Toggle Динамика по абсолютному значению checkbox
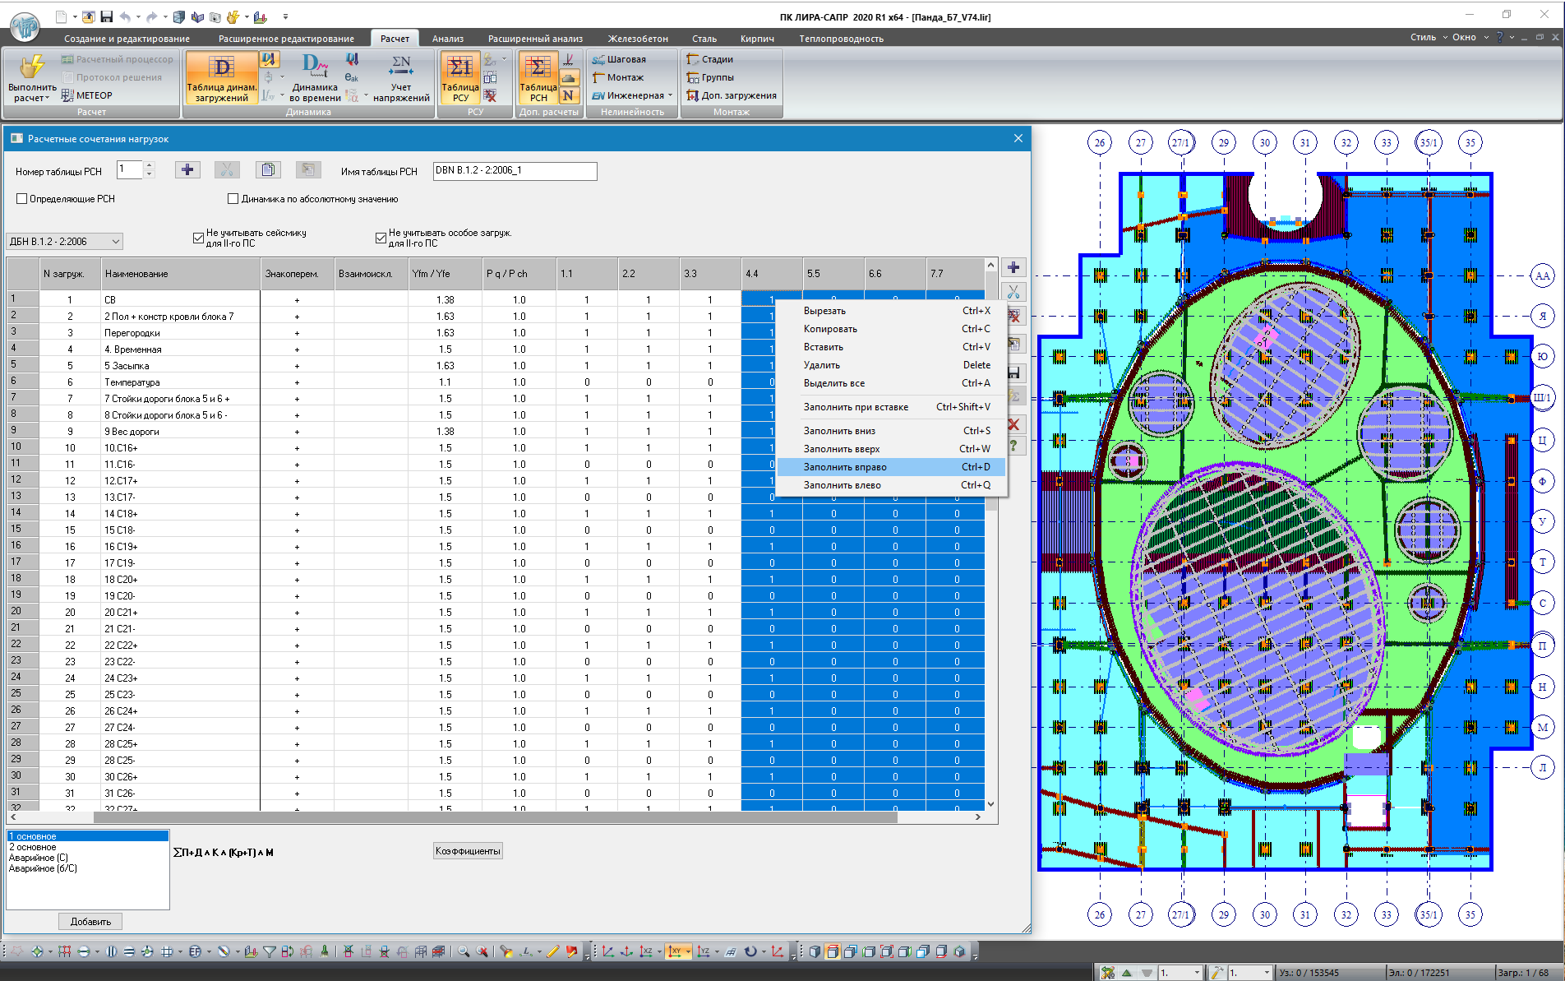 [233, 199]
